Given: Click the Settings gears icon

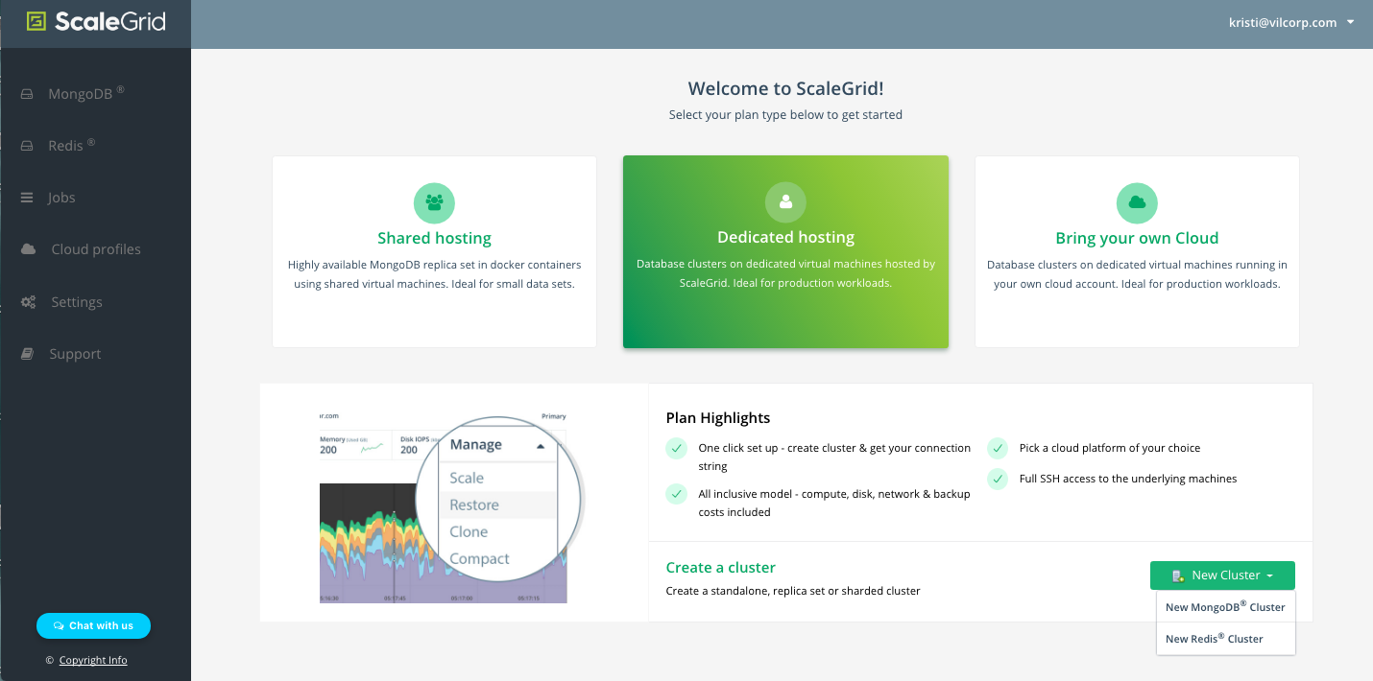Looking at the screenshot, I should click(x=29, y=302).
